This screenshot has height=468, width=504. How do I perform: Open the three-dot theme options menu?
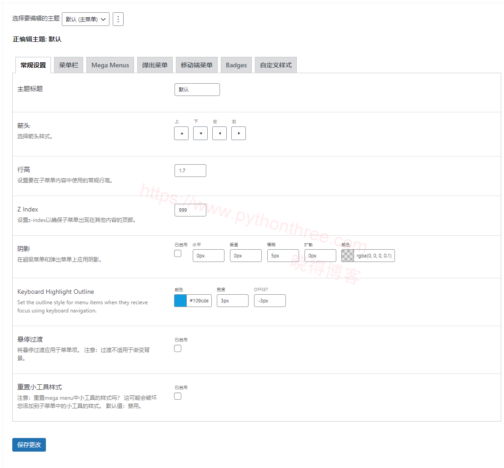point(118,19)
